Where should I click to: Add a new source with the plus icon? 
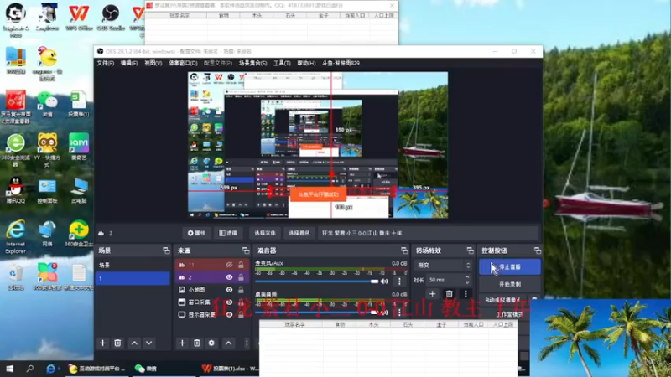tap(182, 343)
